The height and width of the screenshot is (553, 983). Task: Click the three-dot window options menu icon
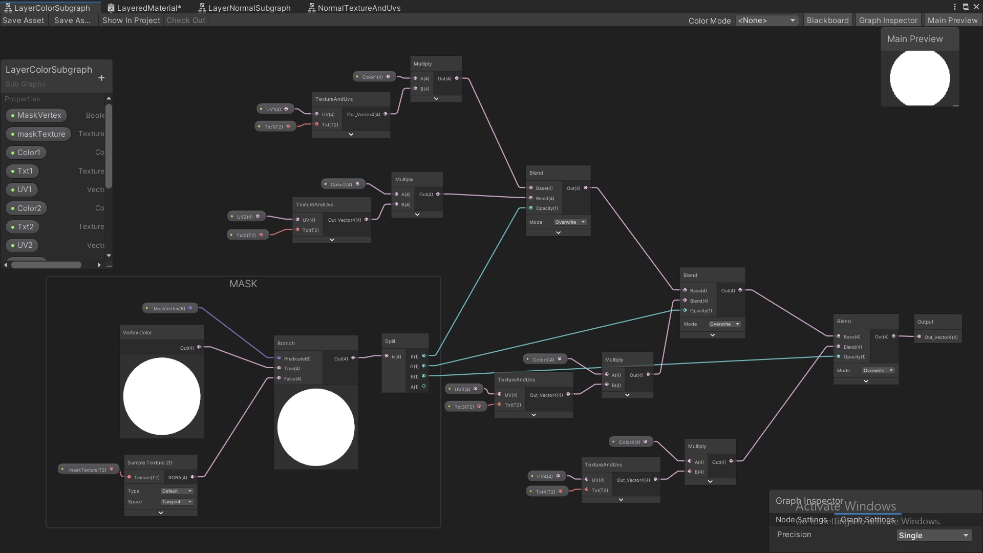coord(954,7)
